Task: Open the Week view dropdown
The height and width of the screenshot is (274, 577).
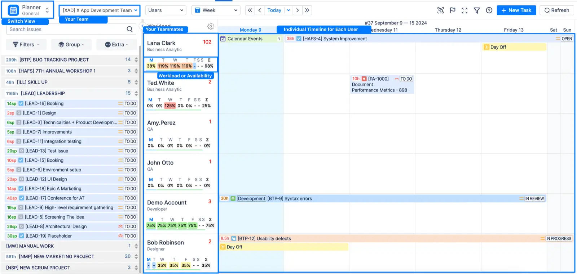Action: point(216,10)
